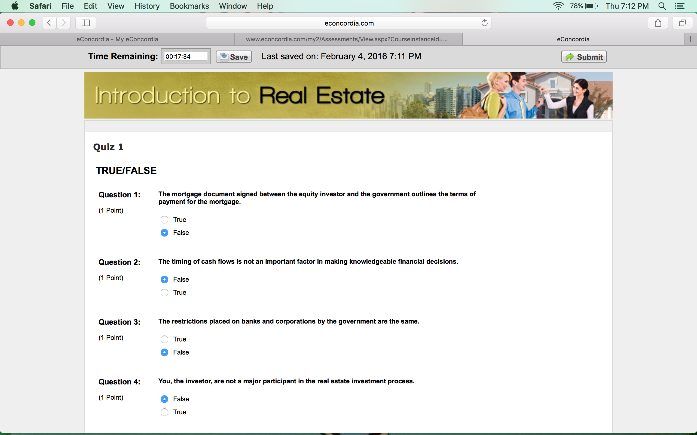
Task: Submit the quiz with the Submit button
Action: point(584,57)
